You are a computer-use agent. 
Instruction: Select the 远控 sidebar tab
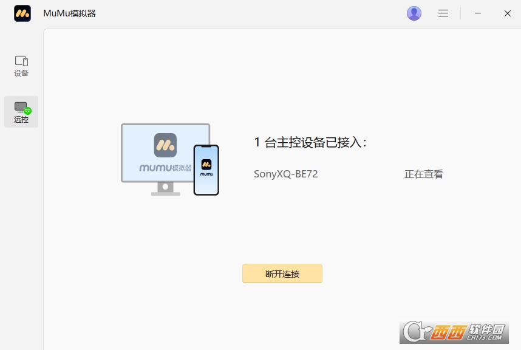pos(21,112)
